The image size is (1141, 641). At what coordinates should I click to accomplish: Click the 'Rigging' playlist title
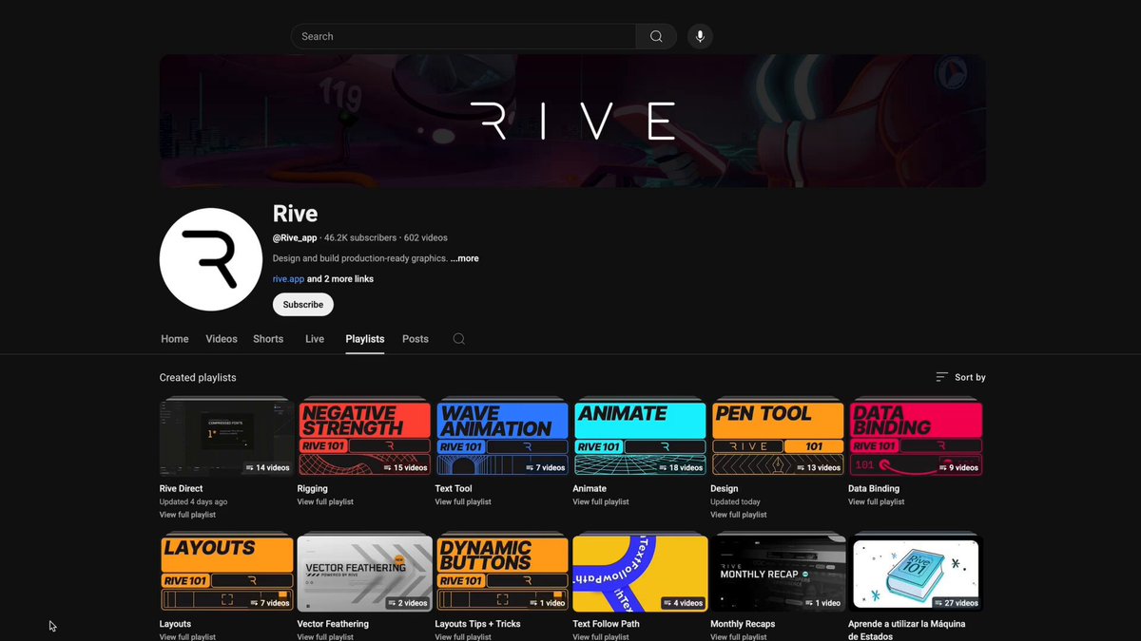pos(313,488)
